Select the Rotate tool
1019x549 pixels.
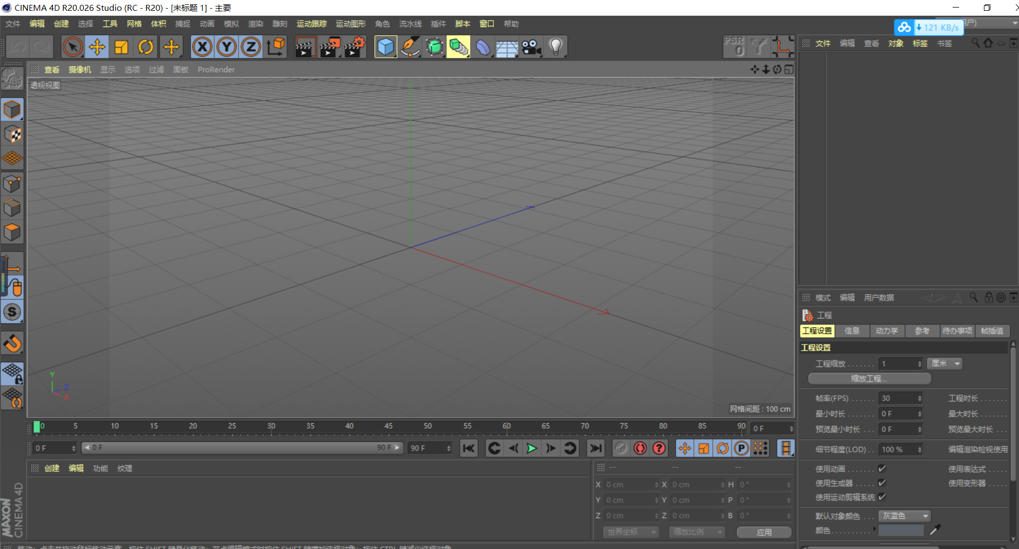point(146,47)
